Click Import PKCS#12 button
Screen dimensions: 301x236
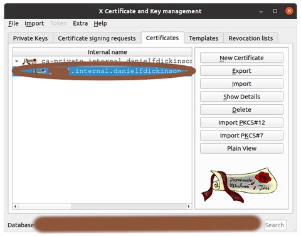coord(241,122)
